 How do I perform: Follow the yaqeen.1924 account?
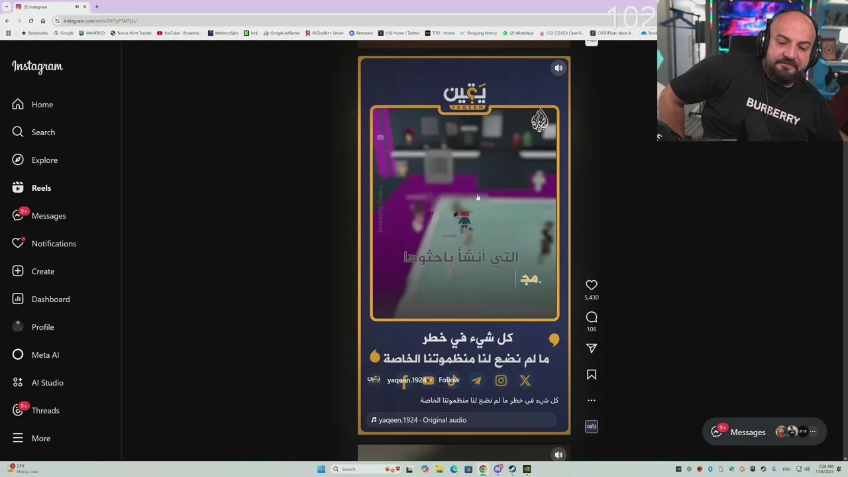click(449, 380)
